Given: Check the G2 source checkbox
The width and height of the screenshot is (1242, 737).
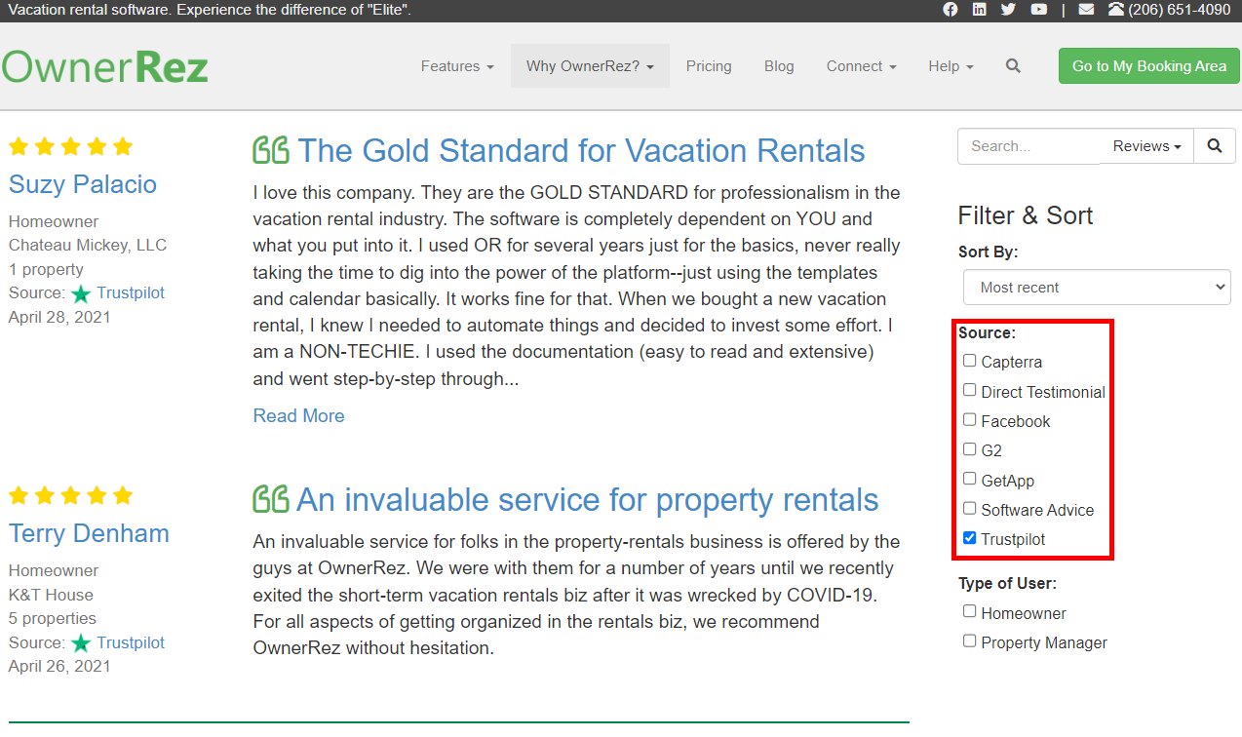Looking at the screenshot, I should click(969, 449).
